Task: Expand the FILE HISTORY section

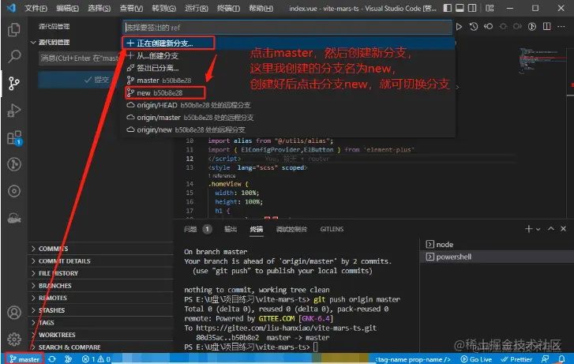Action: pos(101,273)
